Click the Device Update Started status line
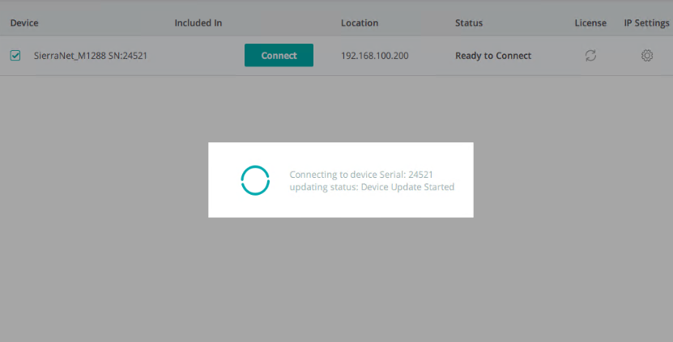Image resolution: width=673 pixels, height=342 pixels. pyautogui.click(x=372, y=187)
